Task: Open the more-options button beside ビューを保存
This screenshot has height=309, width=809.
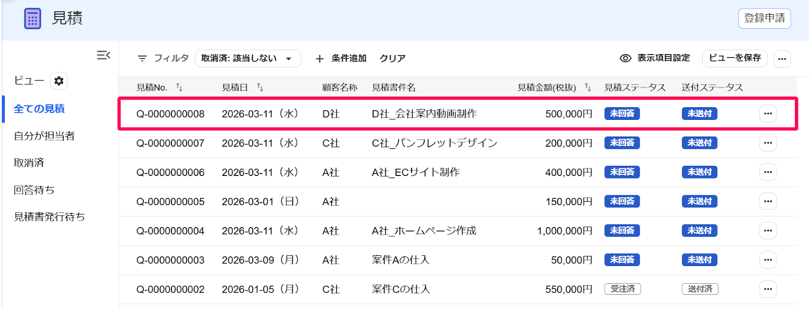Action: click(782, 59)
